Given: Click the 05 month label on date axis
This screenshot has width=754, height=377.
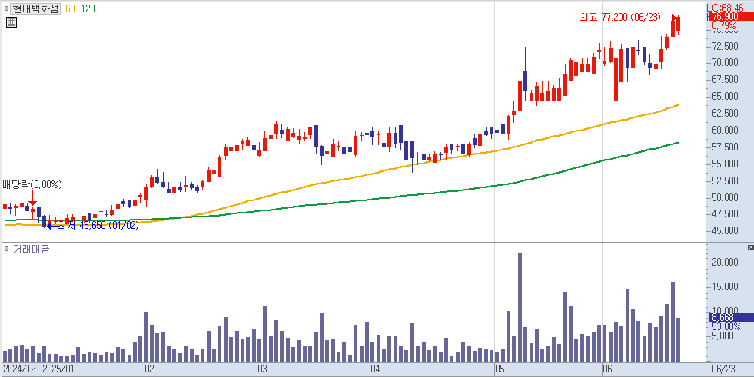Looking at the screenshot, I should point(500,369).
